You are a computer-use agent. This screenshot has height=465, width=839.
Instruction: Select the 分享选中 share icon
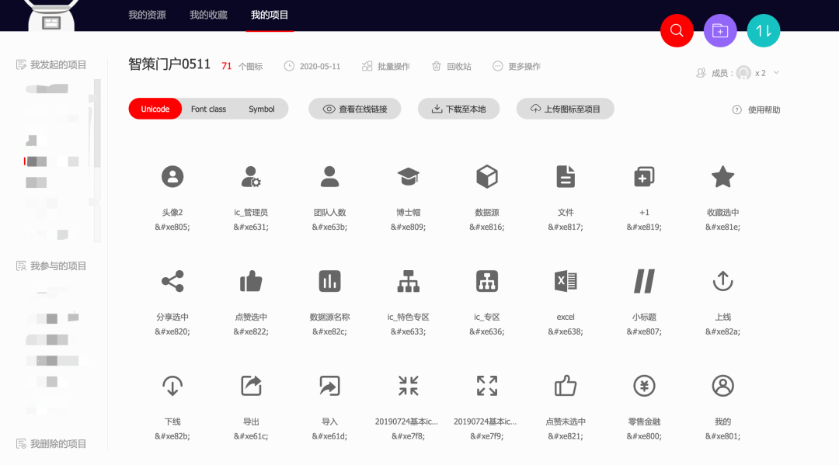coord(172,281)
